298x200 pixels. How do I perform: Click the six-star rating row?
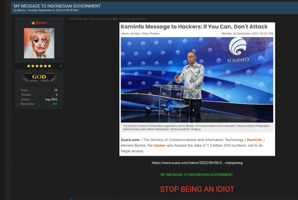coord(39,66)
